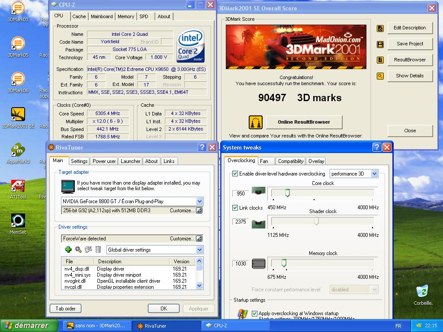The height and width of the screenshot is (332, 443).
Task: Switch to the CPU-Z taskbar item
Action: point(236,326)
